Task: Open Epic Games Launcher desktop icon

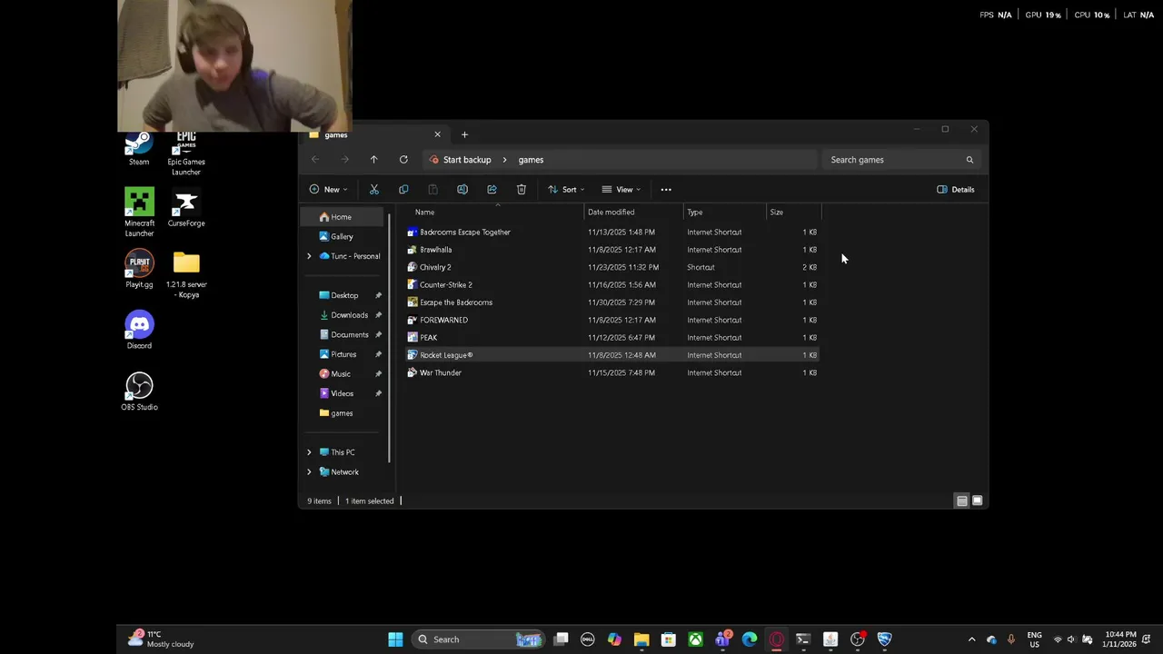Action: click(x=186, y=154)
